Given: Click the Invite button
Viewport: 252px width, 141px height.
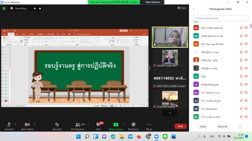Looking at the screenshot, I should 203,127.
